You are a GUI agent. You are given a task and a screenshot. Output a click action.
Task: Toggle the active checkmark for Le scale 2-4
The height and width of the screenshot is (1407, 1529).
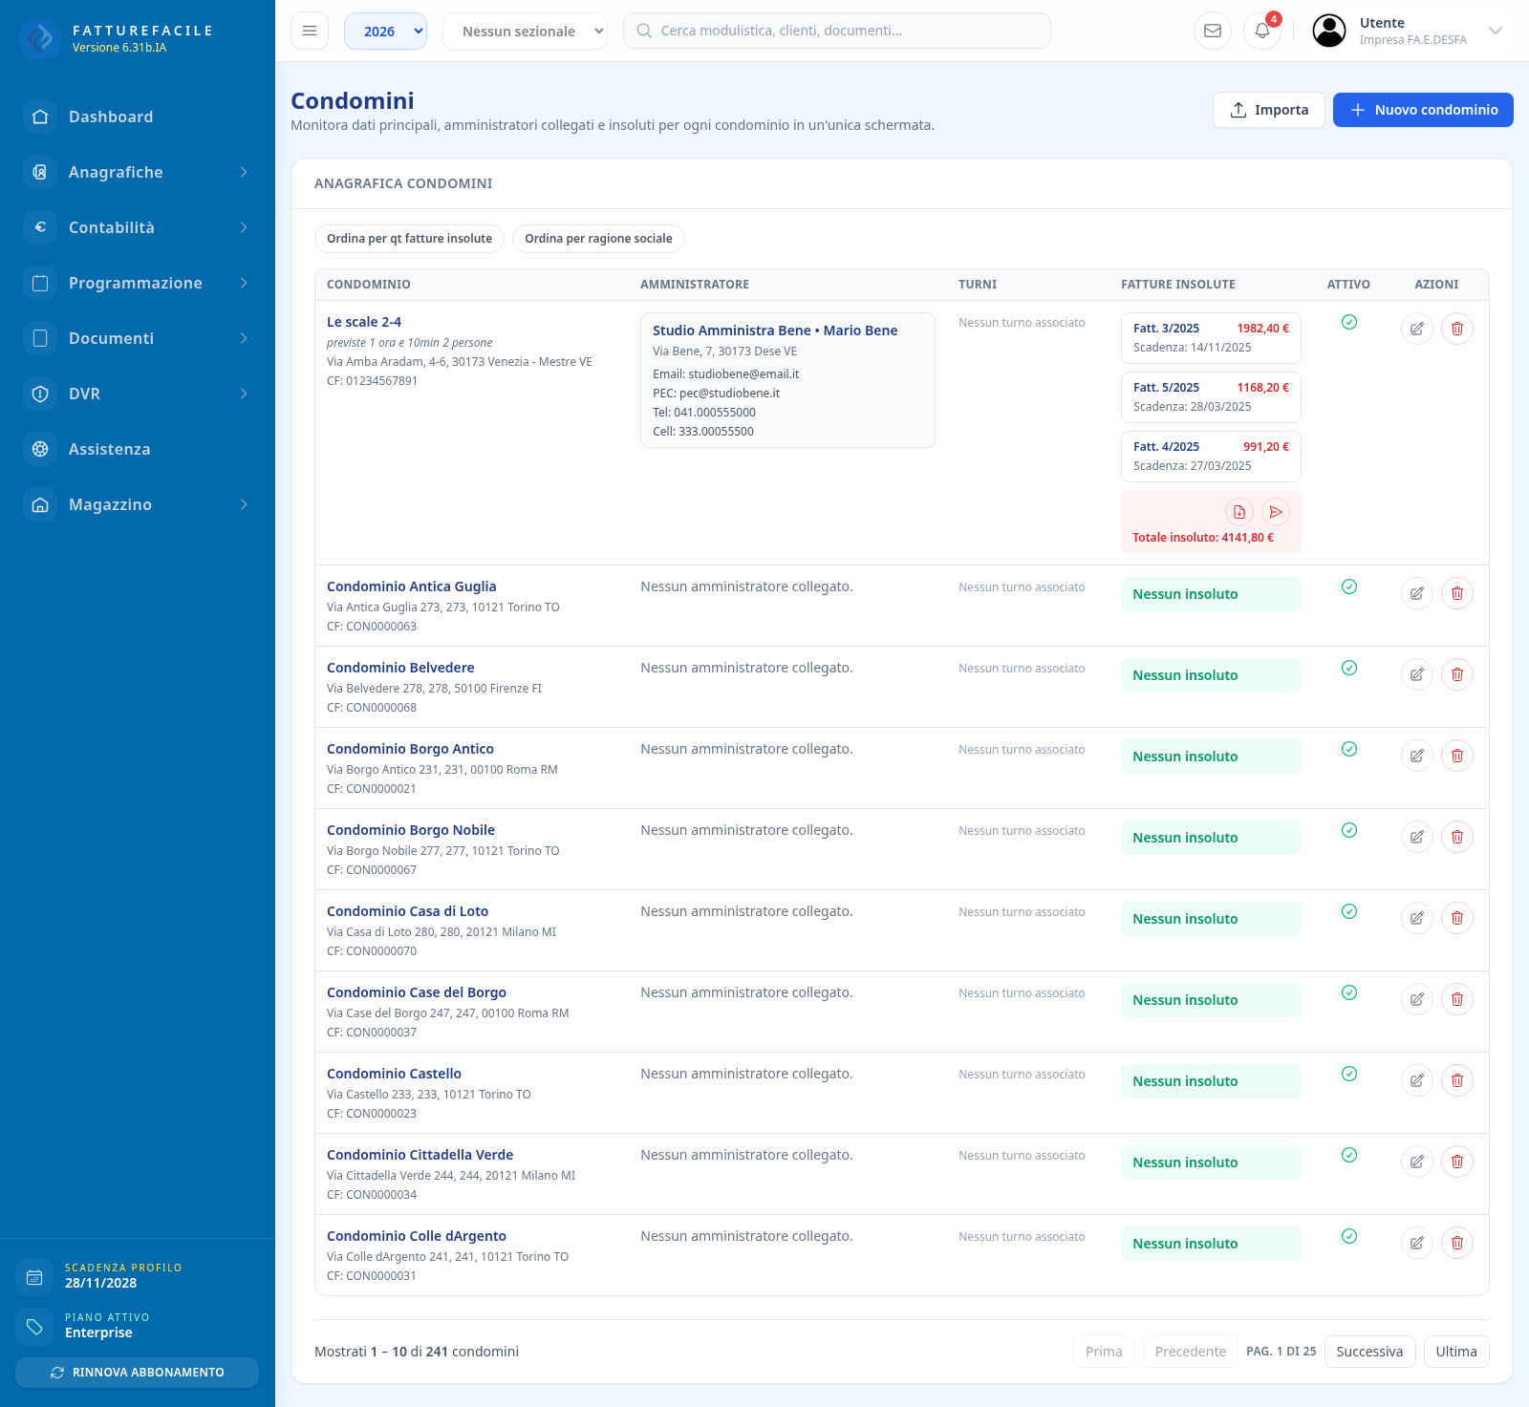click(1349, 322)
